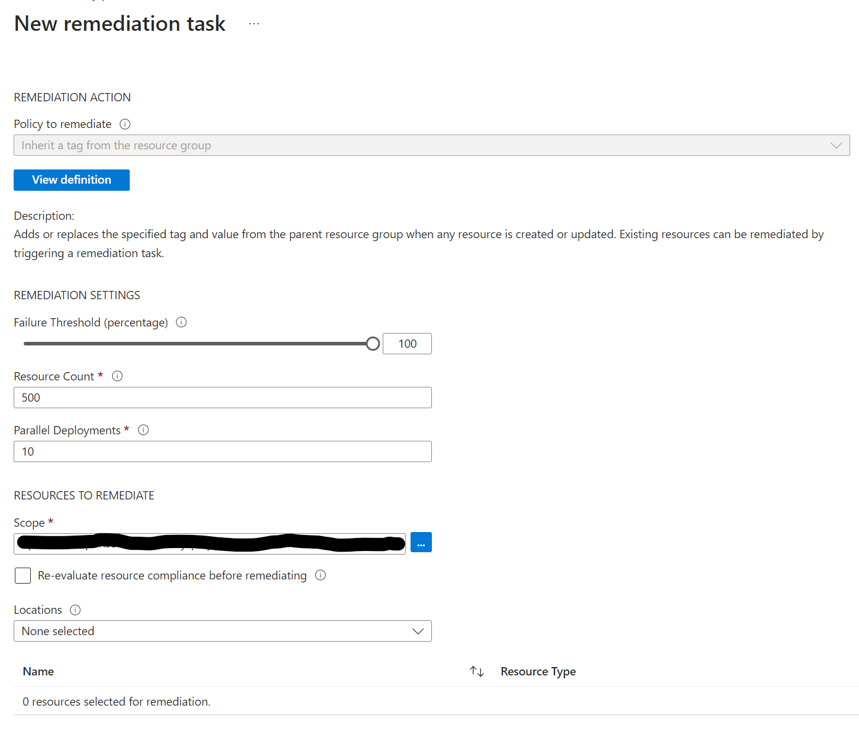Click info icon next to Locations label
The width and height of the screenshot is (859, 756).
[75, 610]
